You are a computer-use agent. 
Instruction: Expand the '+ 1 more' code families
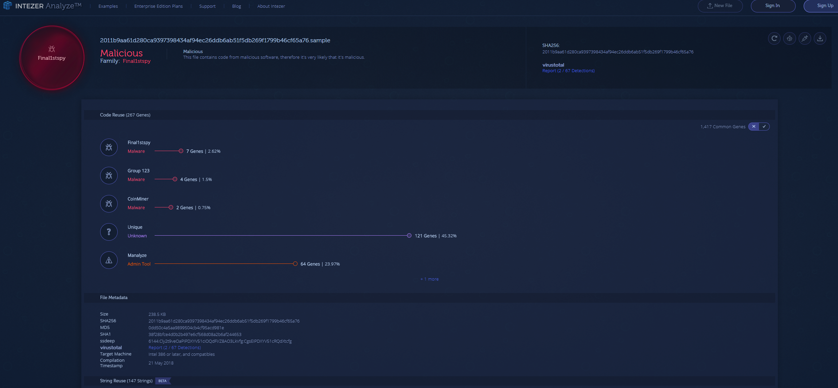click(x=429, y=279)
